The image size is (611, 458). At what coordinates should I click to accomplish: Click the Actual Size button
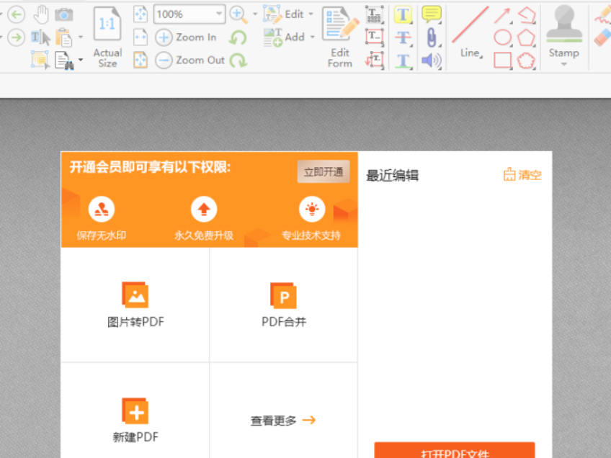pos(107,37)
